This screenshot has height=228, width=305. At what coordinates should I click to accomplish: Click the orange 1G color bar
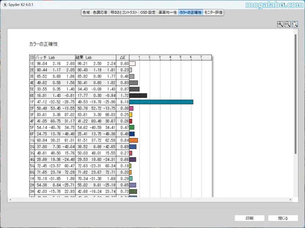pos(133,140)
